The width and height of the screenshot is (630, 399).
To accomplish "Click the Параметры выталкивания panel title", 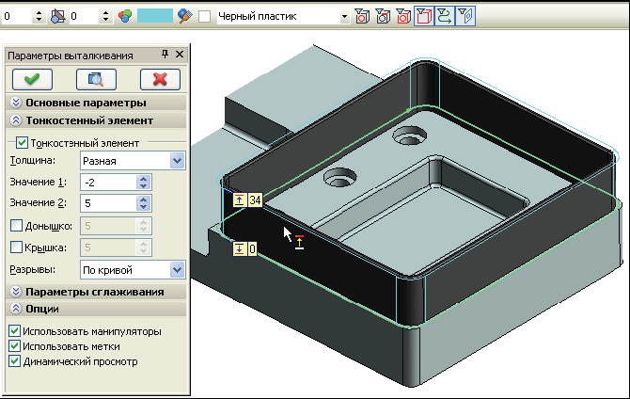I will [71, 56].
